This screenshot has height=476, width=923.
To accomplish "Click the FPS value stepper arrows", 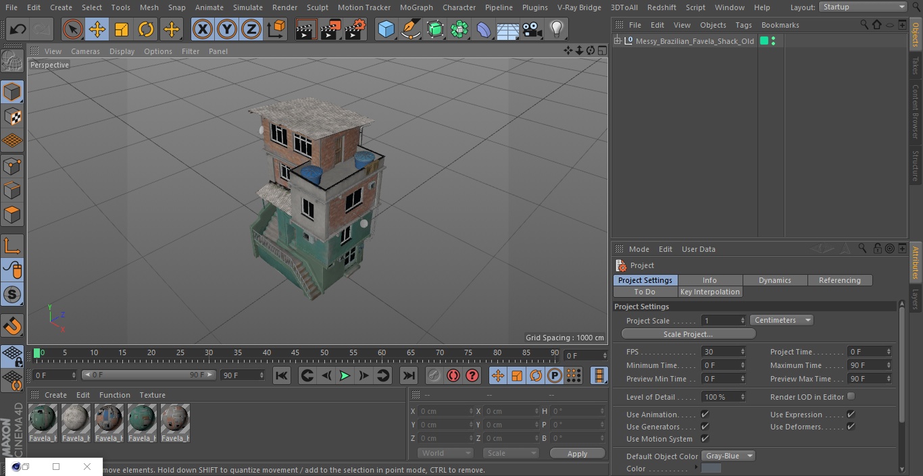I will click(743, 352).
